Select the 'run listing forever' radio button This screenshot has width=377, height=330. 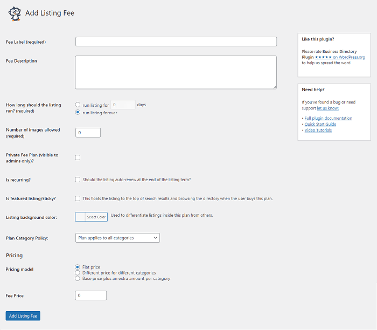pyautogui.click(x=78, y=112)
